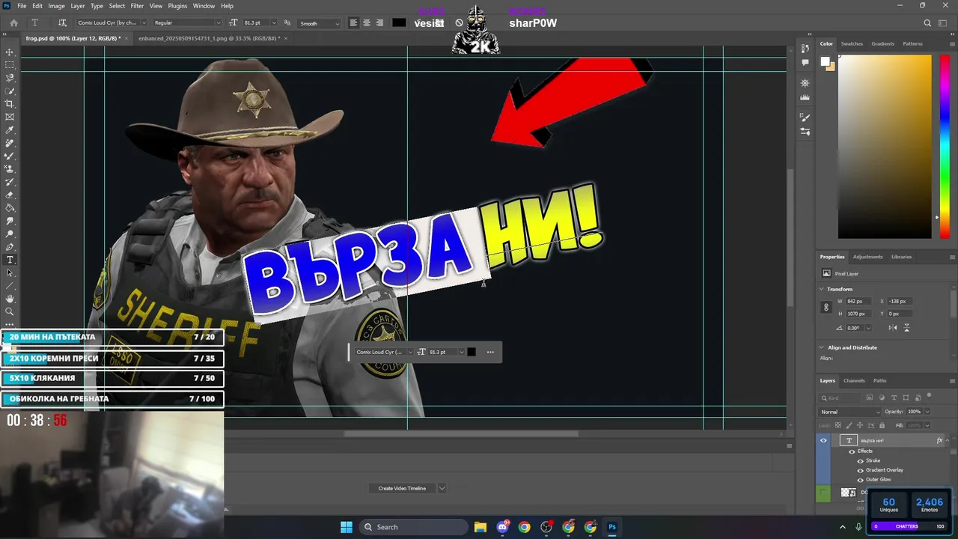Viewport: 958px width, 539px height.
Task: Cancel current text edits
Action: (460, 23)
